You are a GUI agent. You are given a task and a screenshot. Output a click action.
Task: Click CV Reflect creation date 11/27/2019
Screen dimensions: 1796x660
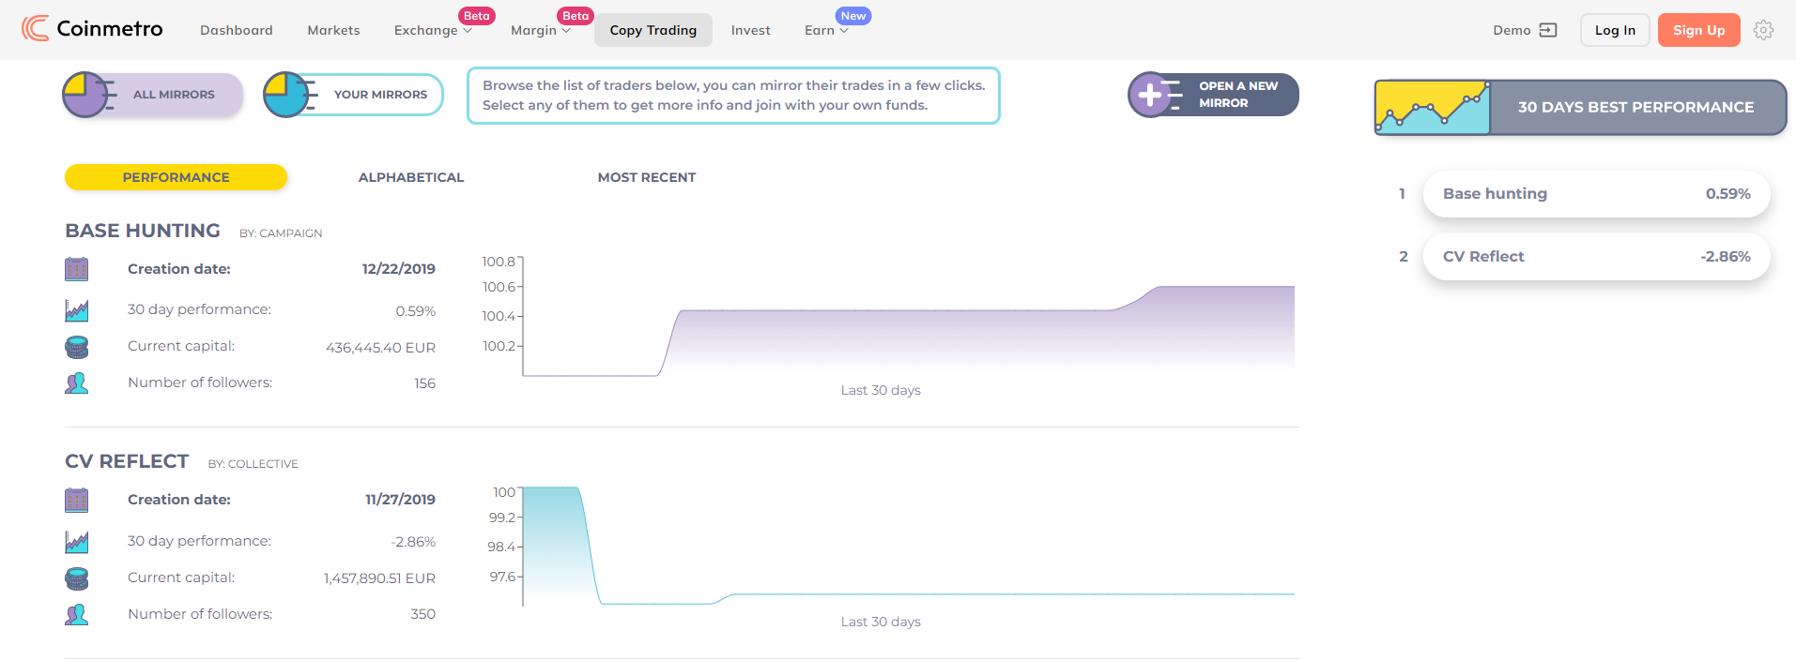400,500
